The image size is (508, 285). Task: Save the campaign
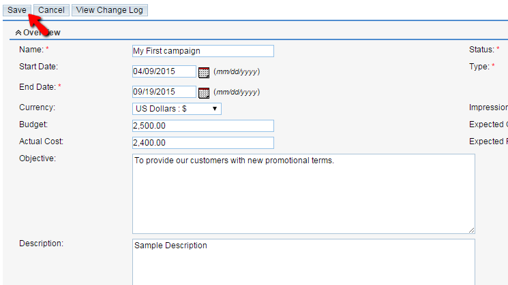point(17,10)
